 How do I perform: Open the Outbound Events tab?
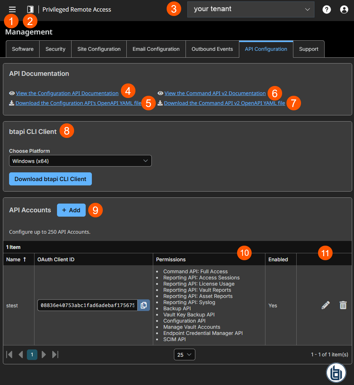point(212,49)
